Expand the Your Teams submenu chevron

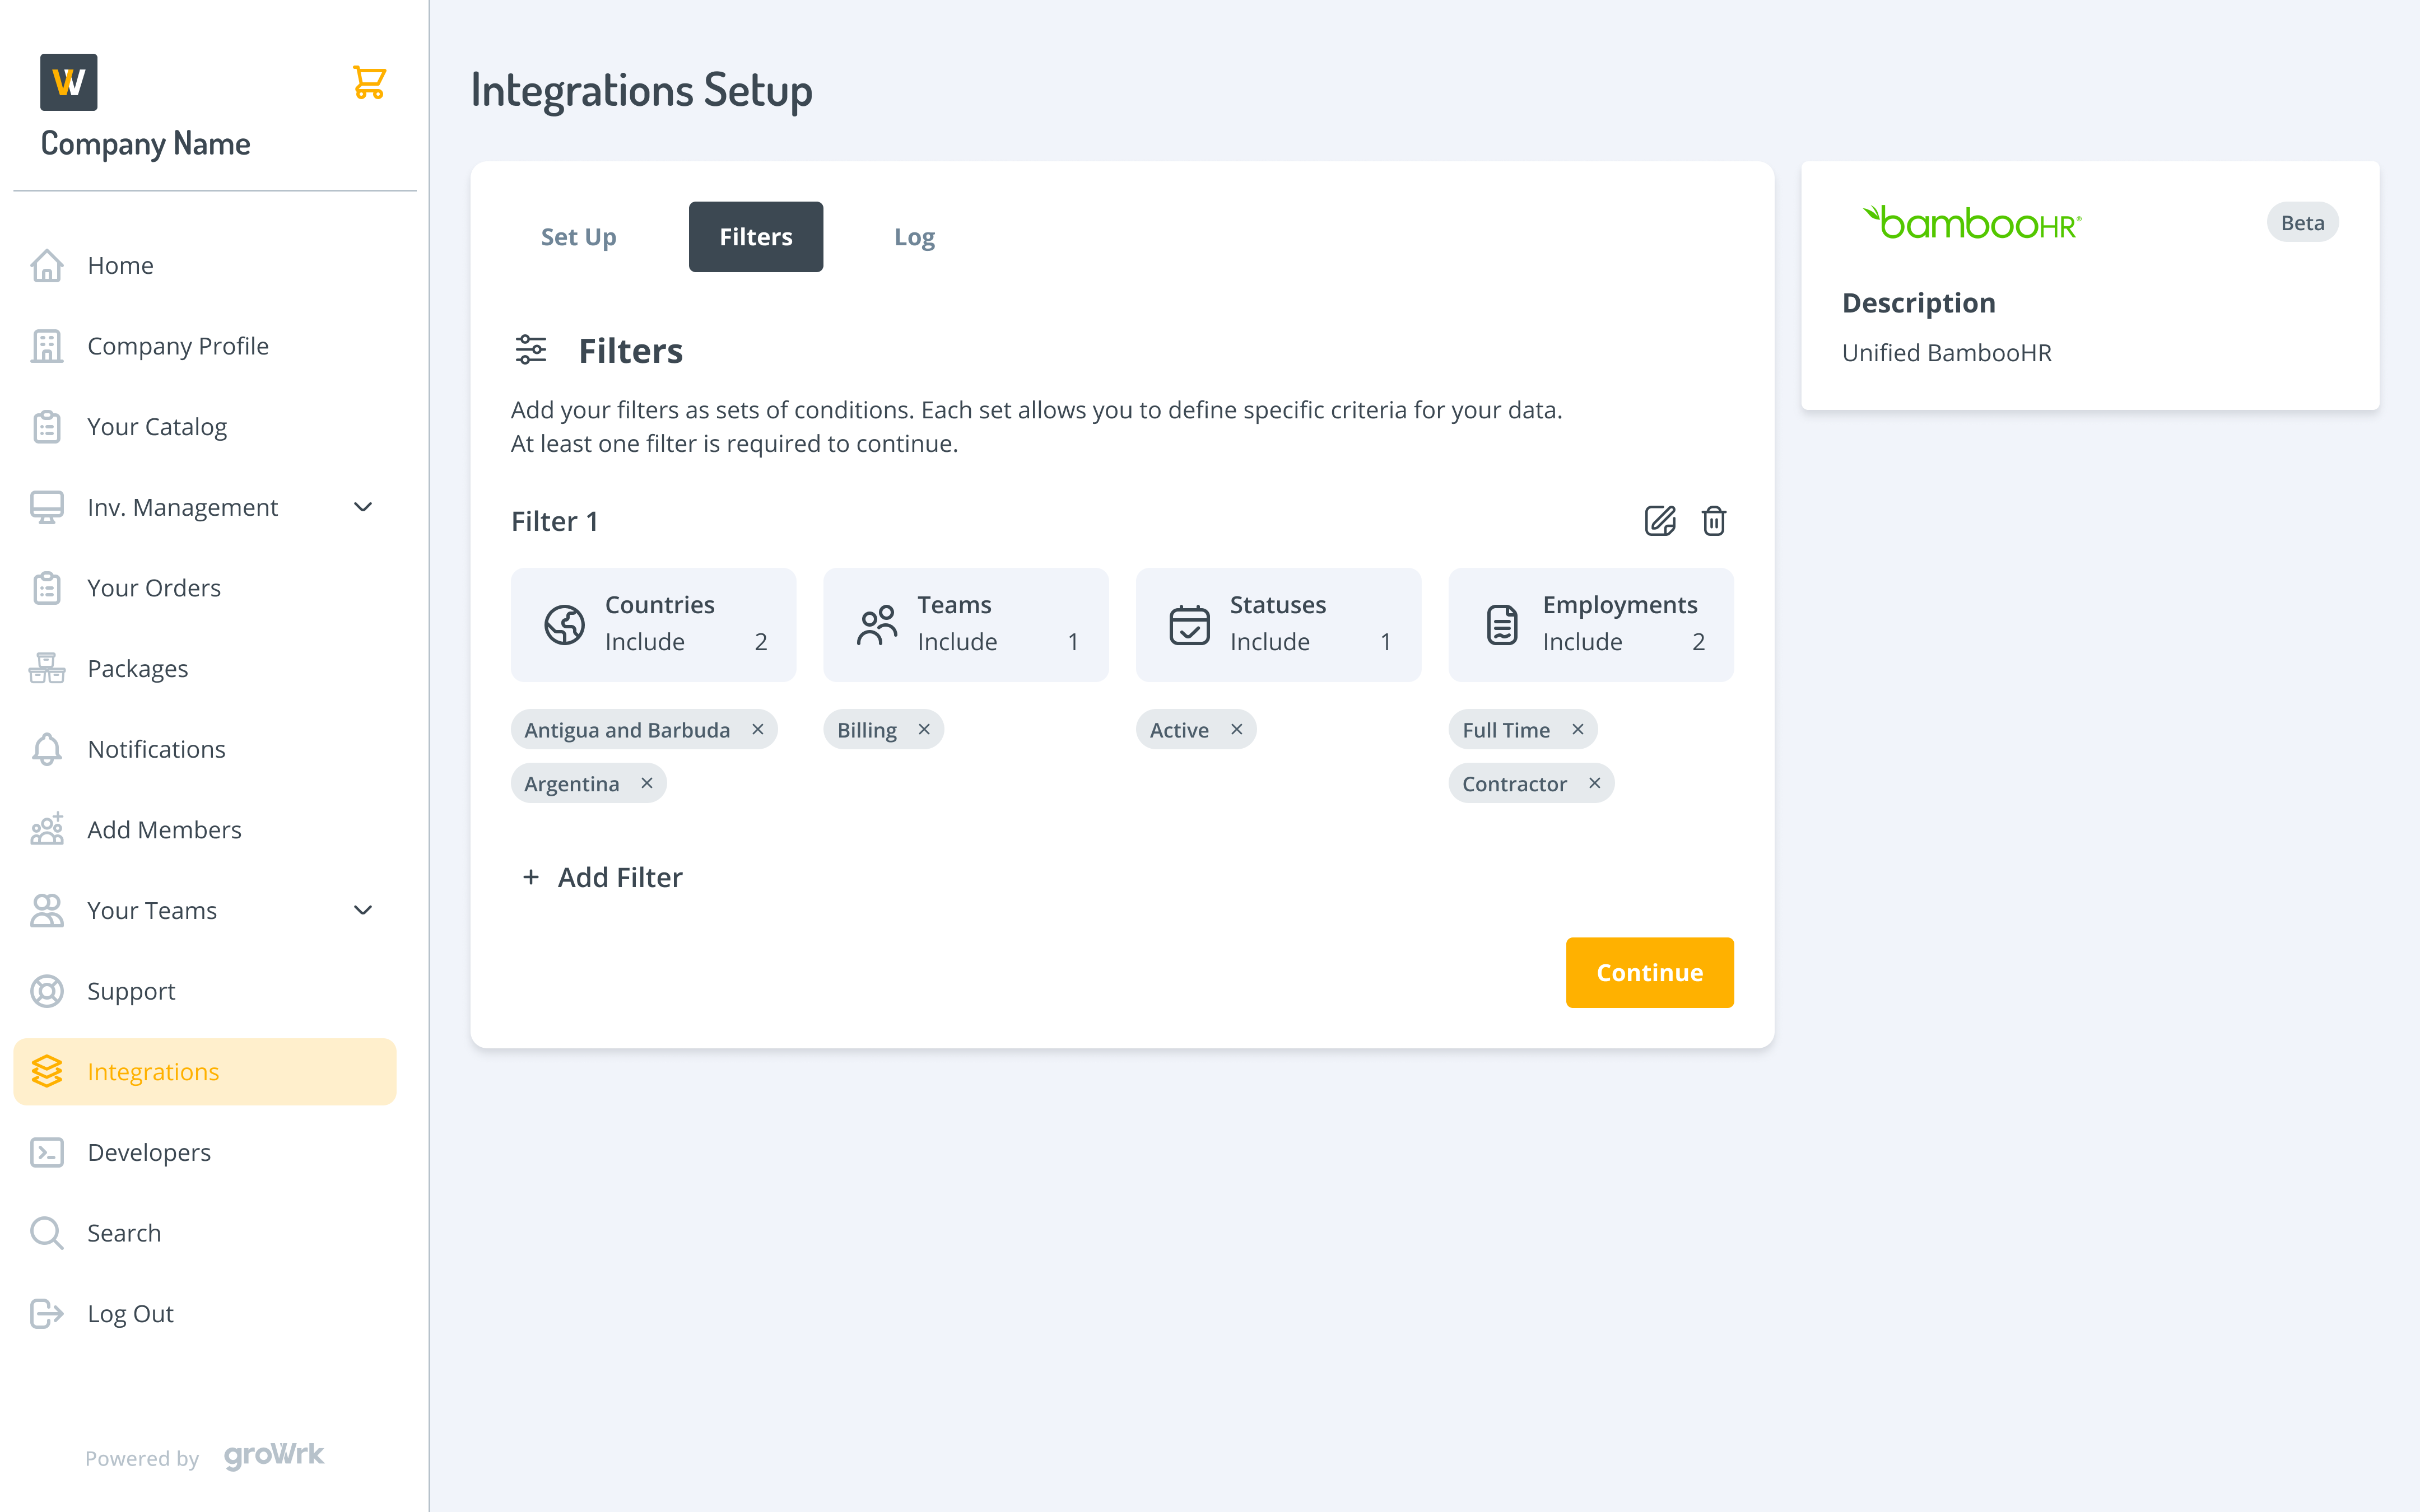tap(363, 910)
